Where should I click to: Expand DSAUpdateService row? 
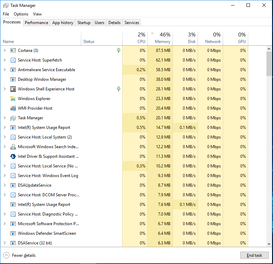coord(5,185)
